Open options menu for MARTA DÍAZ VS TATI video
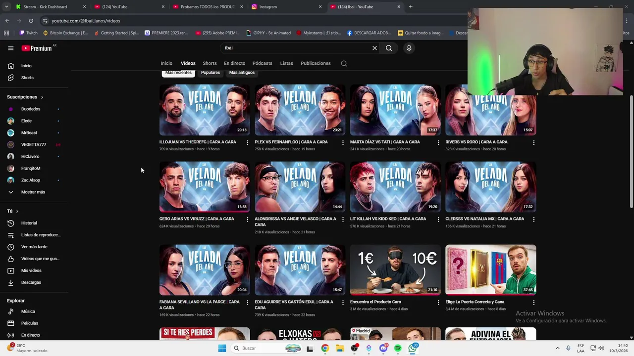This screenshot has height=356, width=634. click(438, 142)
